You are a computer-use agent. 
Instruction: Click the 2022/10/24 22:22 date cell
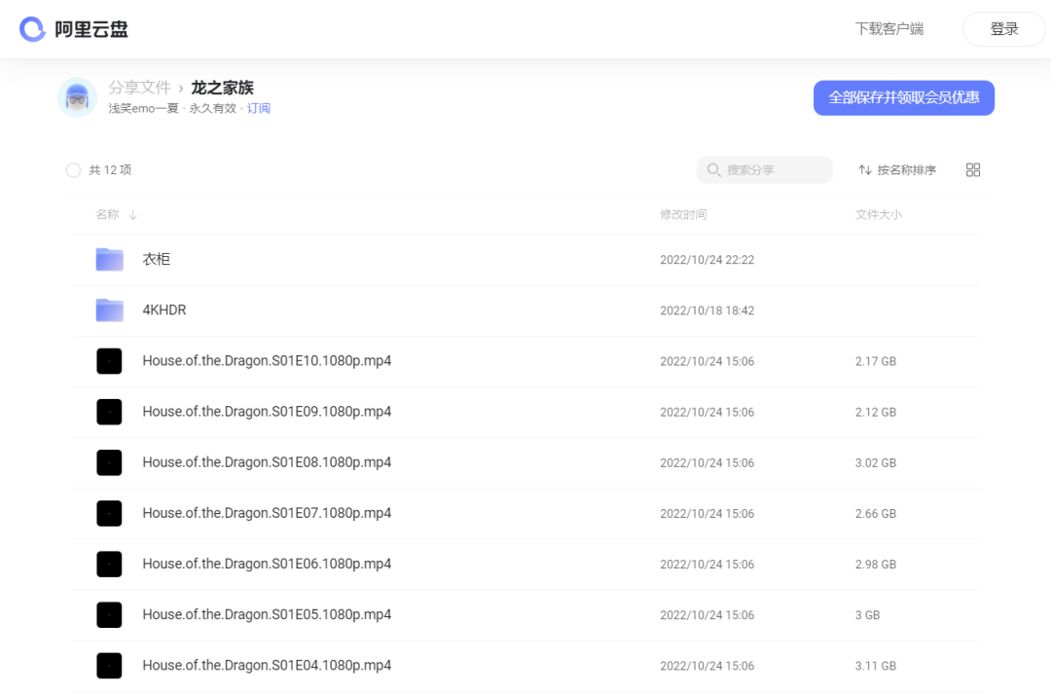coord(707,260)
